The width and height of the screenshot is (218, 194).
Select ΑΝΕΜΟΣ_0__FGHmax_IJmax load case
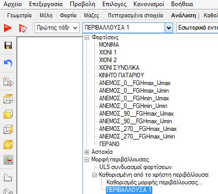tap(134, 83)
